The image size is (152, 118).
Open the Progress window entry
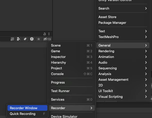(x=72, y=82)
